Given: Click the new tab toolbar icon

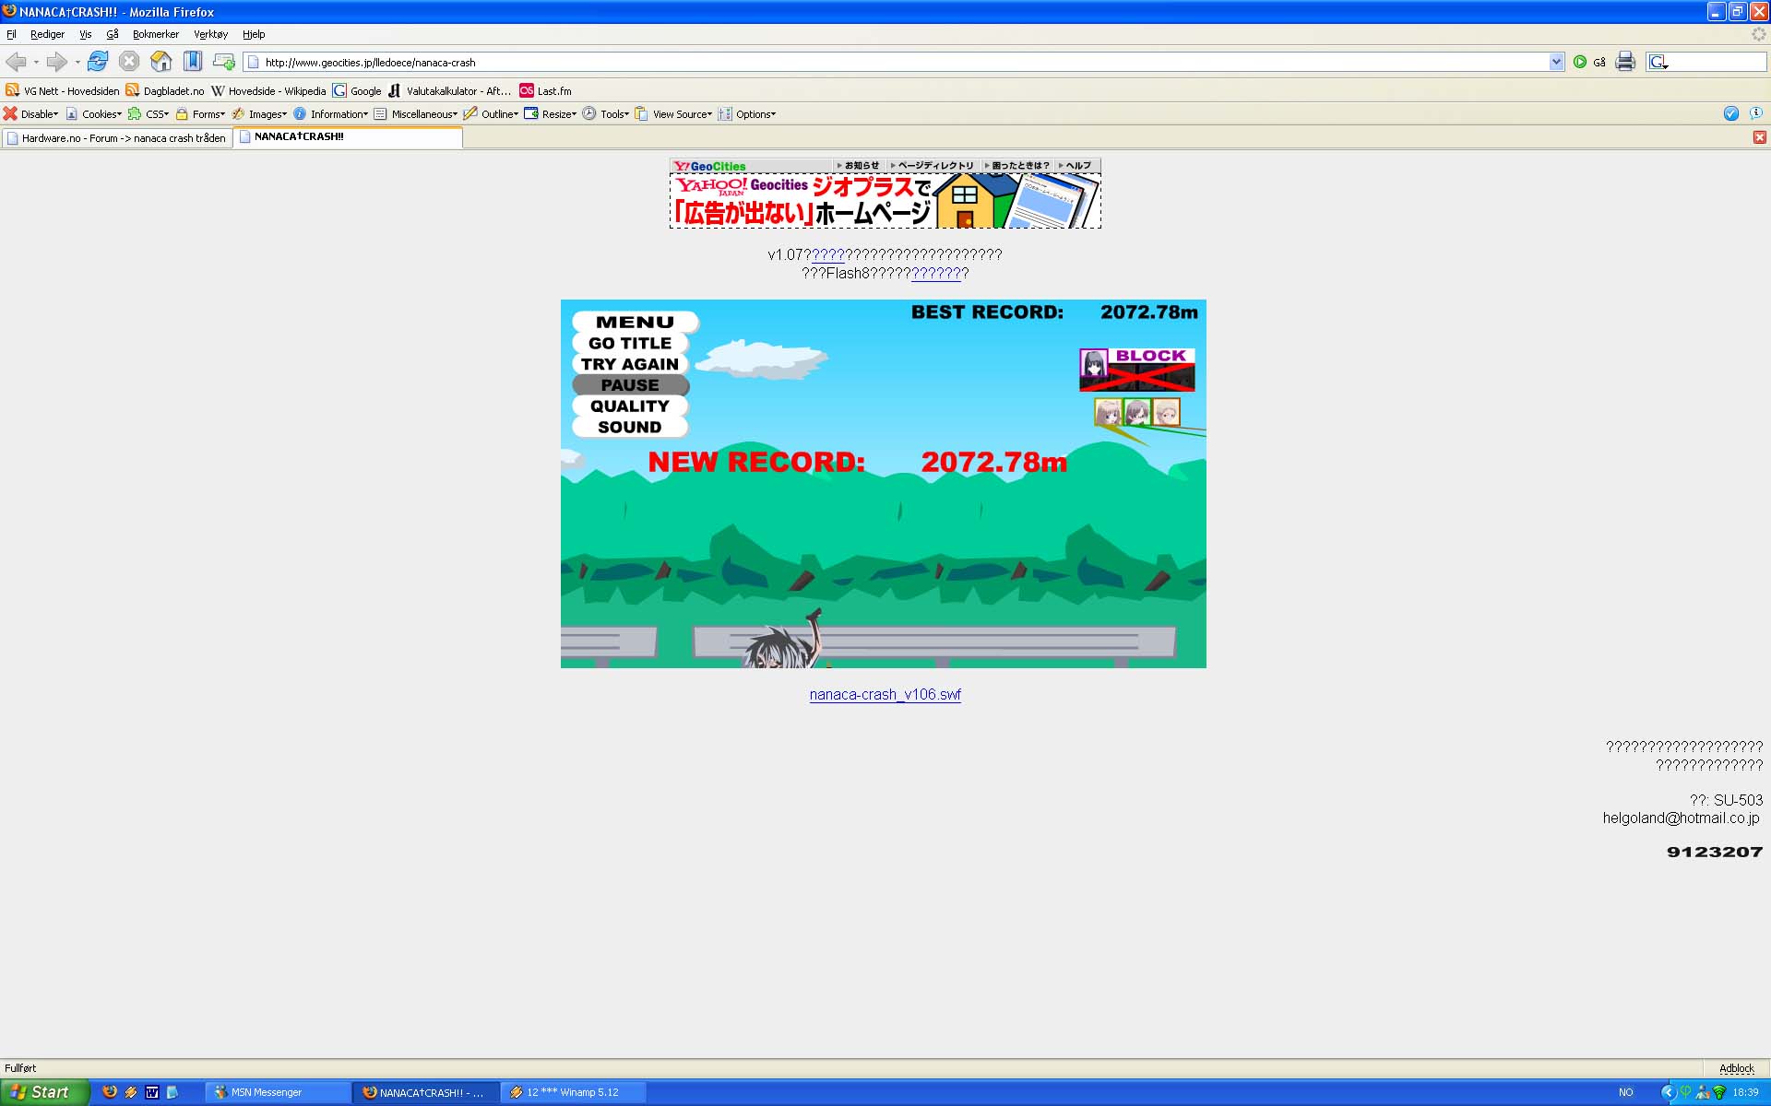Looking at the screenshot, I should [x=224, y=62].
